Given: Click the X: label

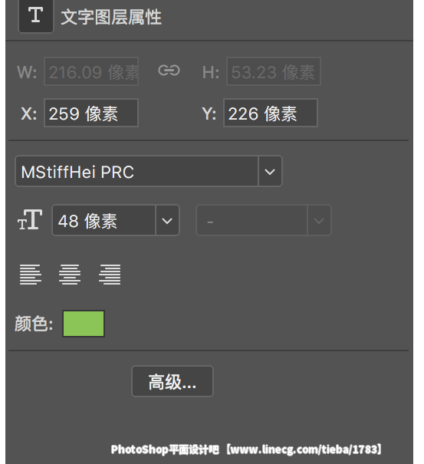Looking at the screenshot, I should click(x=29, y=114).
